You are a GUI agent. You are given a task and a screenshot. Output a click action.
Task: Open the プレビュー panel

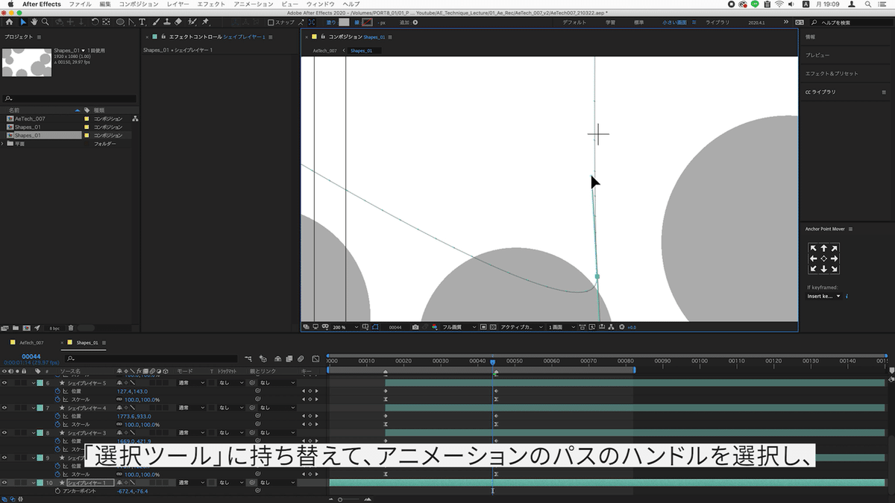(x=817, y=55)
